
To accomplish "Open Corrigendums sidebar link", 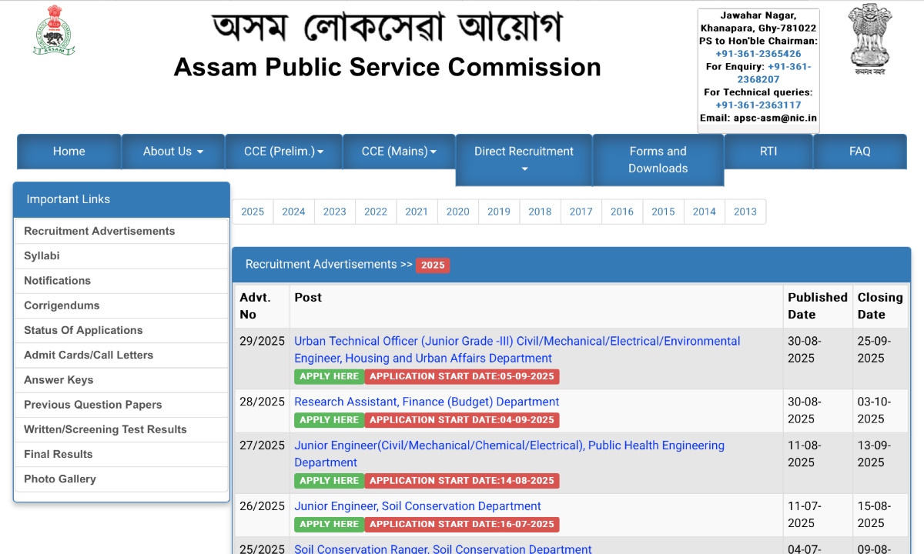I will coord(122,305).
